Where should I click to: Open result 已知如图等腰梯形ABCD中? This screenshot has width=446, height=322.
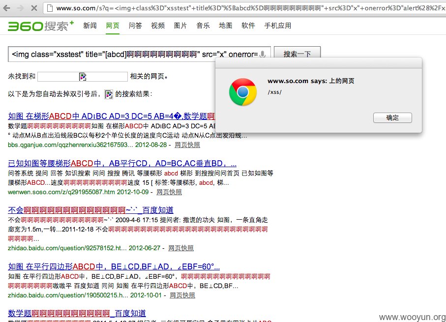[x=122, y=163]
